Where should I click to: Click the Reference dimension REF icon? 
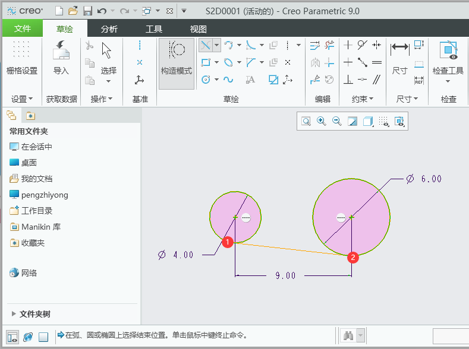419,80
